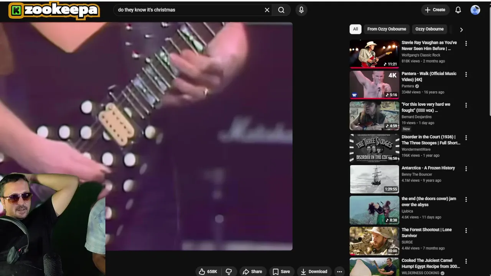
Task: Open the Stevie Ray Vaughan video thumbnail
Action: pos(374,54)
